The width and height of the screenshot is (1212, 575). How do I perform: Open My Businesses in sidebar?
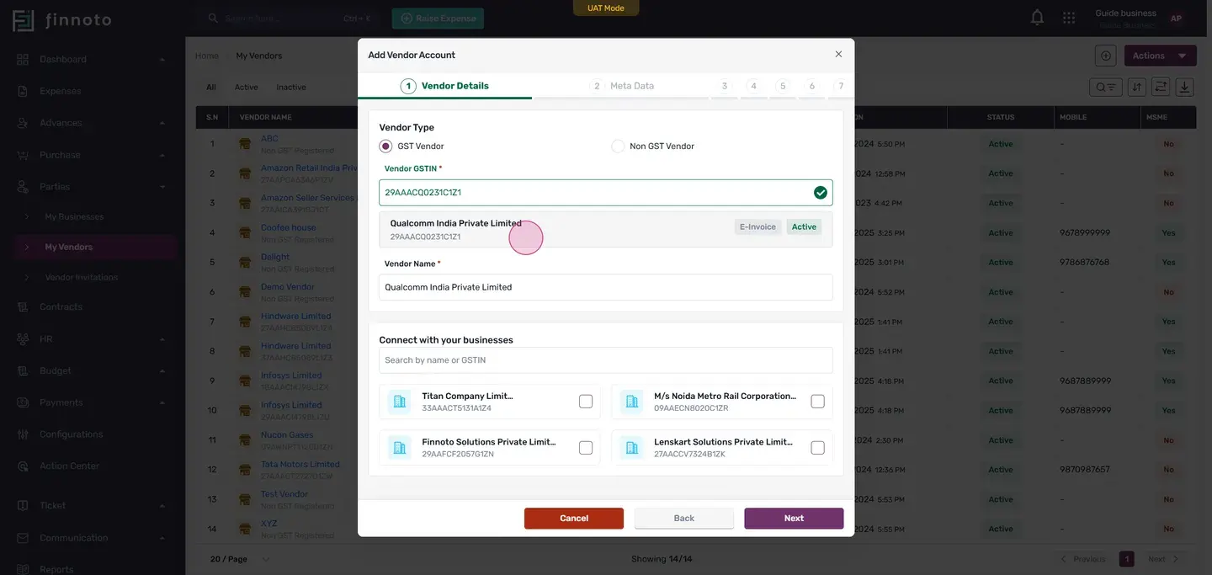pos(74,217)
